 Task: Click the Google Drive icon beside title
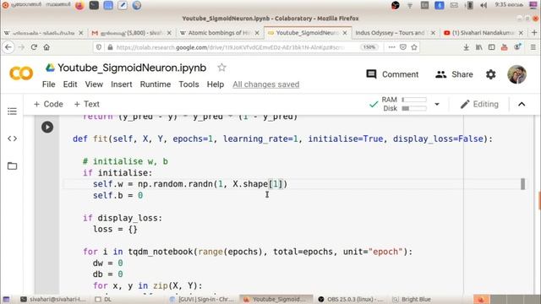click(x=50, y=68)
